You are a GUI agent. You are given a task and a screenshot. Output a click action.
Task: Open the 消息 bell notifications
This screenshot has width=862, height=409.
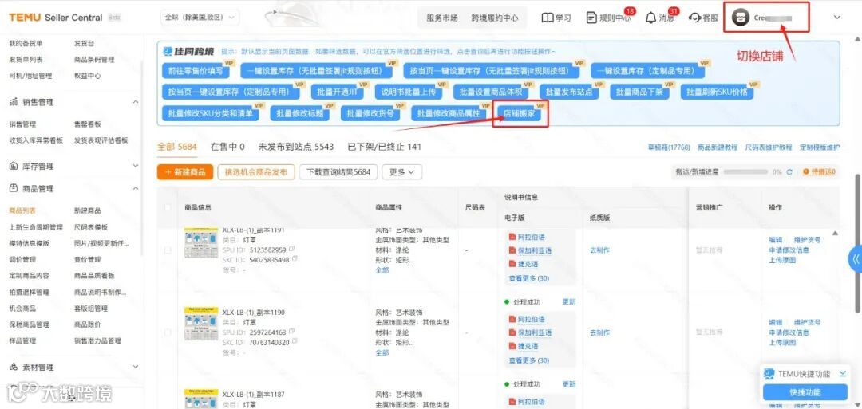(x=651, y=18)
